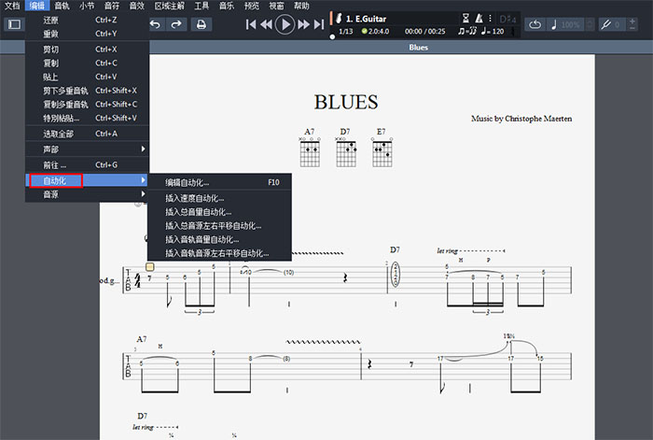The height and width of the screenshot is (440, 653).
Task: Toggle the count-in hourglass icon
Action: tap(465, 18)
